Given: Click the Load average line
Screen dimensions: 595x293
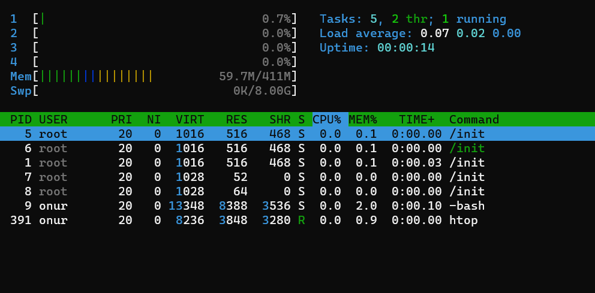Looking at the screenshot, I should pyautogui.click(x=420, y=33).
